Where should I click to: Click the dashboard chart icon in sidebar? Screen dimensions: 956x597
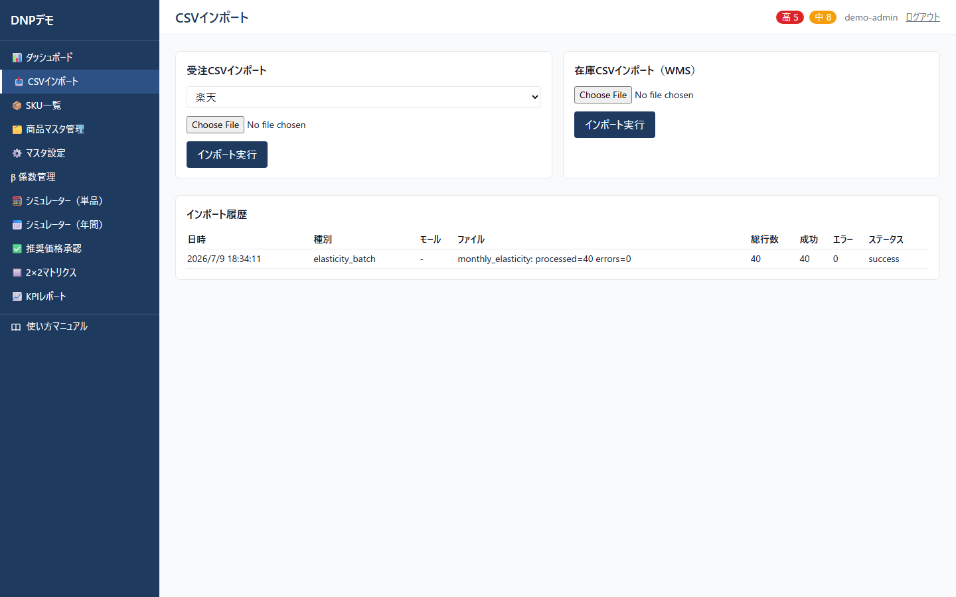click(17, 58)
